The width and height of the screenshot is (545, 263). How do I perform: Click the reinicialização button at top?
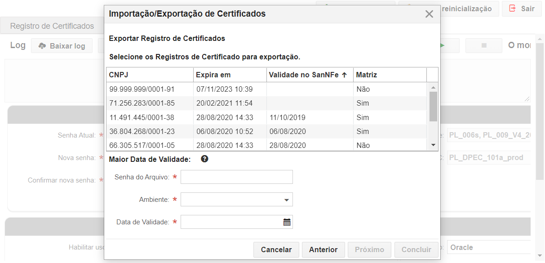tap(449, 9)
